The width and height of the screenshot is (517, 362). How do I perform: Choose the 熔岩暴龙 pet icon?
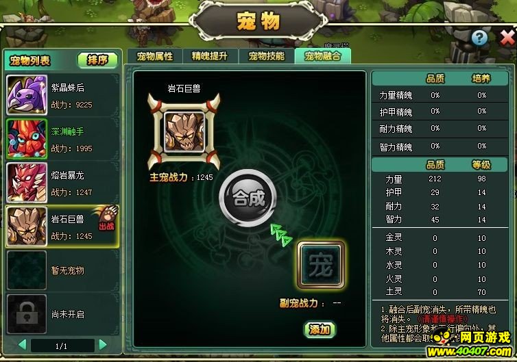(x=27, y=183)
